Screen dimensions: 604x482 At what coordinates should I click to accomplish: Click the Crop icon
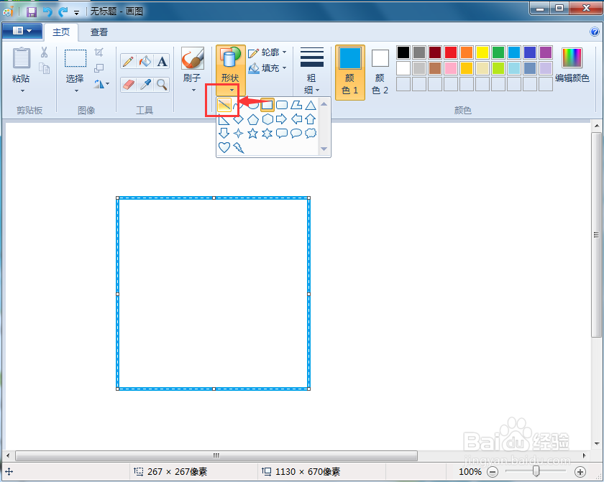click(x=99, y=52)
